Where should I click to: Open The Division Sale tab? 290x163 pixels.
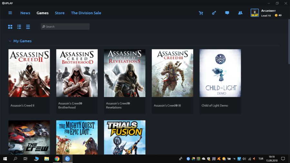click(86, 13)
